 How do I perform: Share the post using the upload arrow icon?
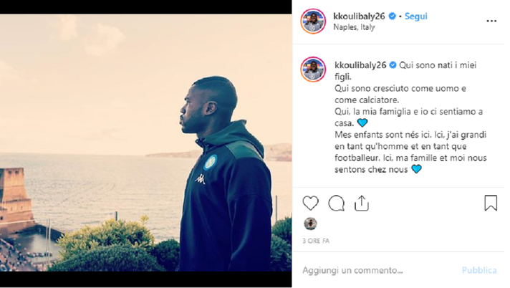click(361, 203)
